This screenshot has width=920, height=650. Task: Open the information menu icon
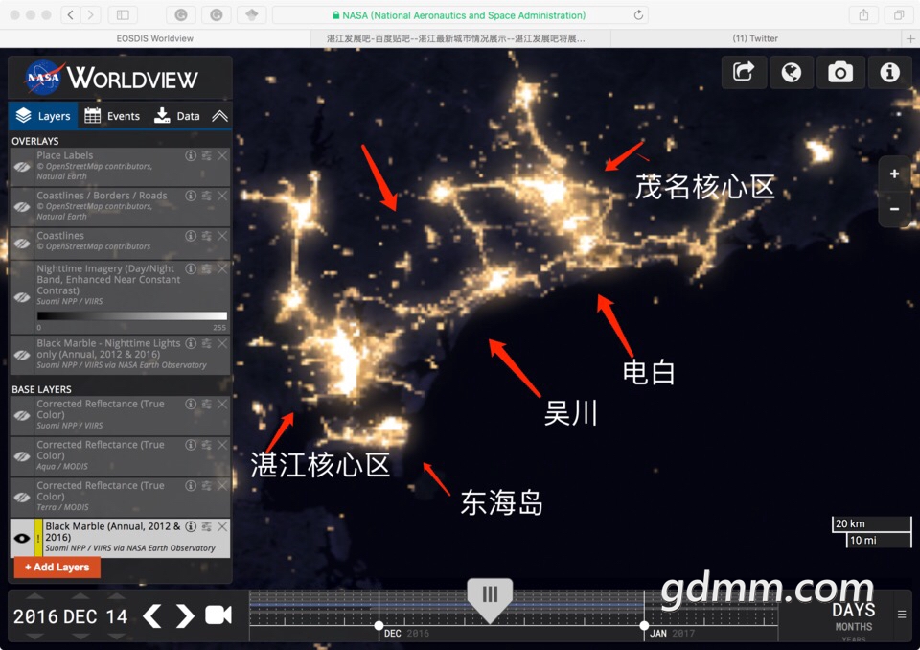[890, 73]
